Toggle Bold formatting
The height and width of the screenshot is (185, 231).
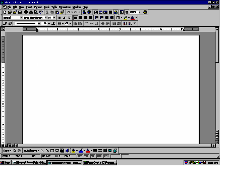(60, 18)
